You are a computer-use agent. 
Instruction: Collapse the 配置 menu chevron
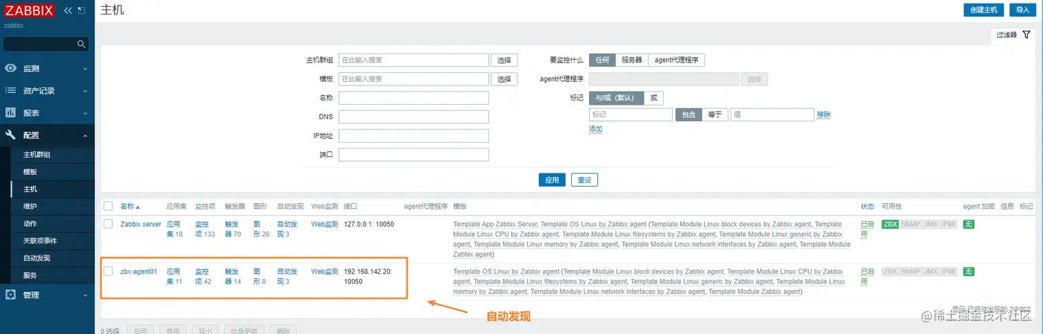85,136
